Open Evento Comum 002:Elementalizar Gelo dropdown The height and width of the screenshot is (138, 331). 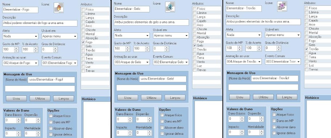click(171, 62)
